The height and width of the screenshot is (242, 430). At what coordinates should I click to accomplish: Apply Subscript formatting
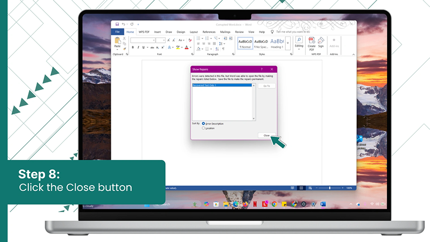pos(158,48)
